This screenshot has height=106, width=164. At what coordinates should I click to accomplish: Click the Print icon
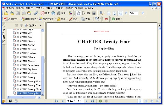pyautogui.click(x=24, y=13)
